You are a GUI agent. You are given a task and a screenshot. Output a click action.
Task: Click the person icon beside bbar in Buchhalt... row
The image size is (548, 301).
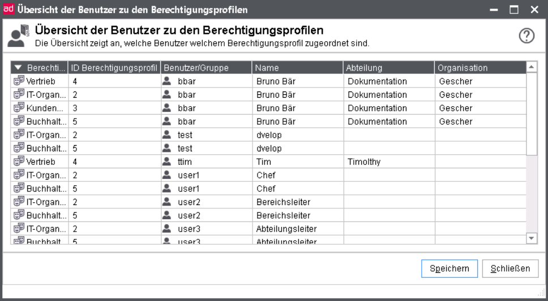167,121
